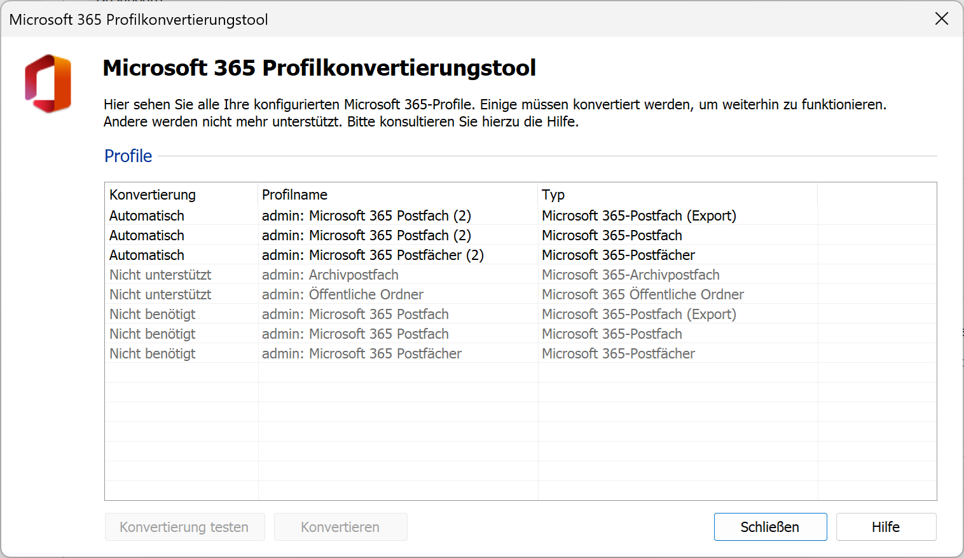Click the Typ column header

click(x=553, y=194)
